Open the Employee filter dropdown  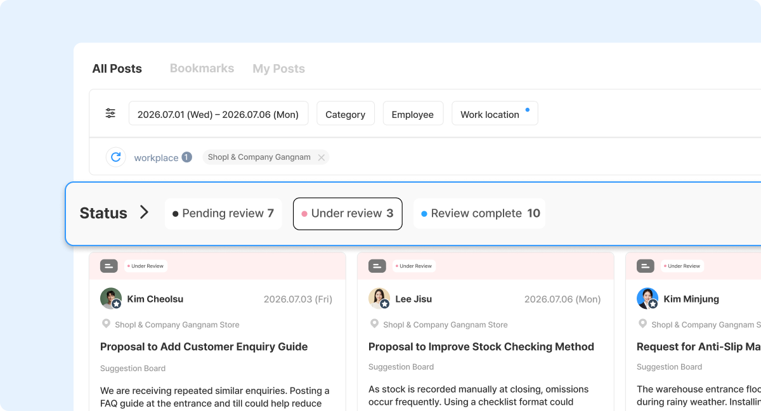(413, 114)
